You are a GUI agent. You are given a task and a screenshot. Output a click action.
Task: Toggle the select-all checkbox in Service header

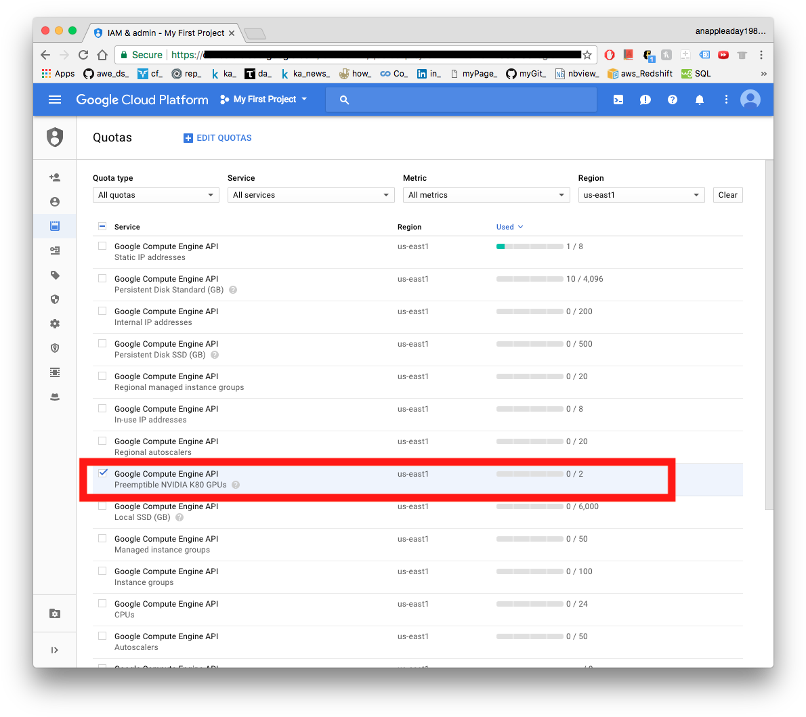coord(102,227)
